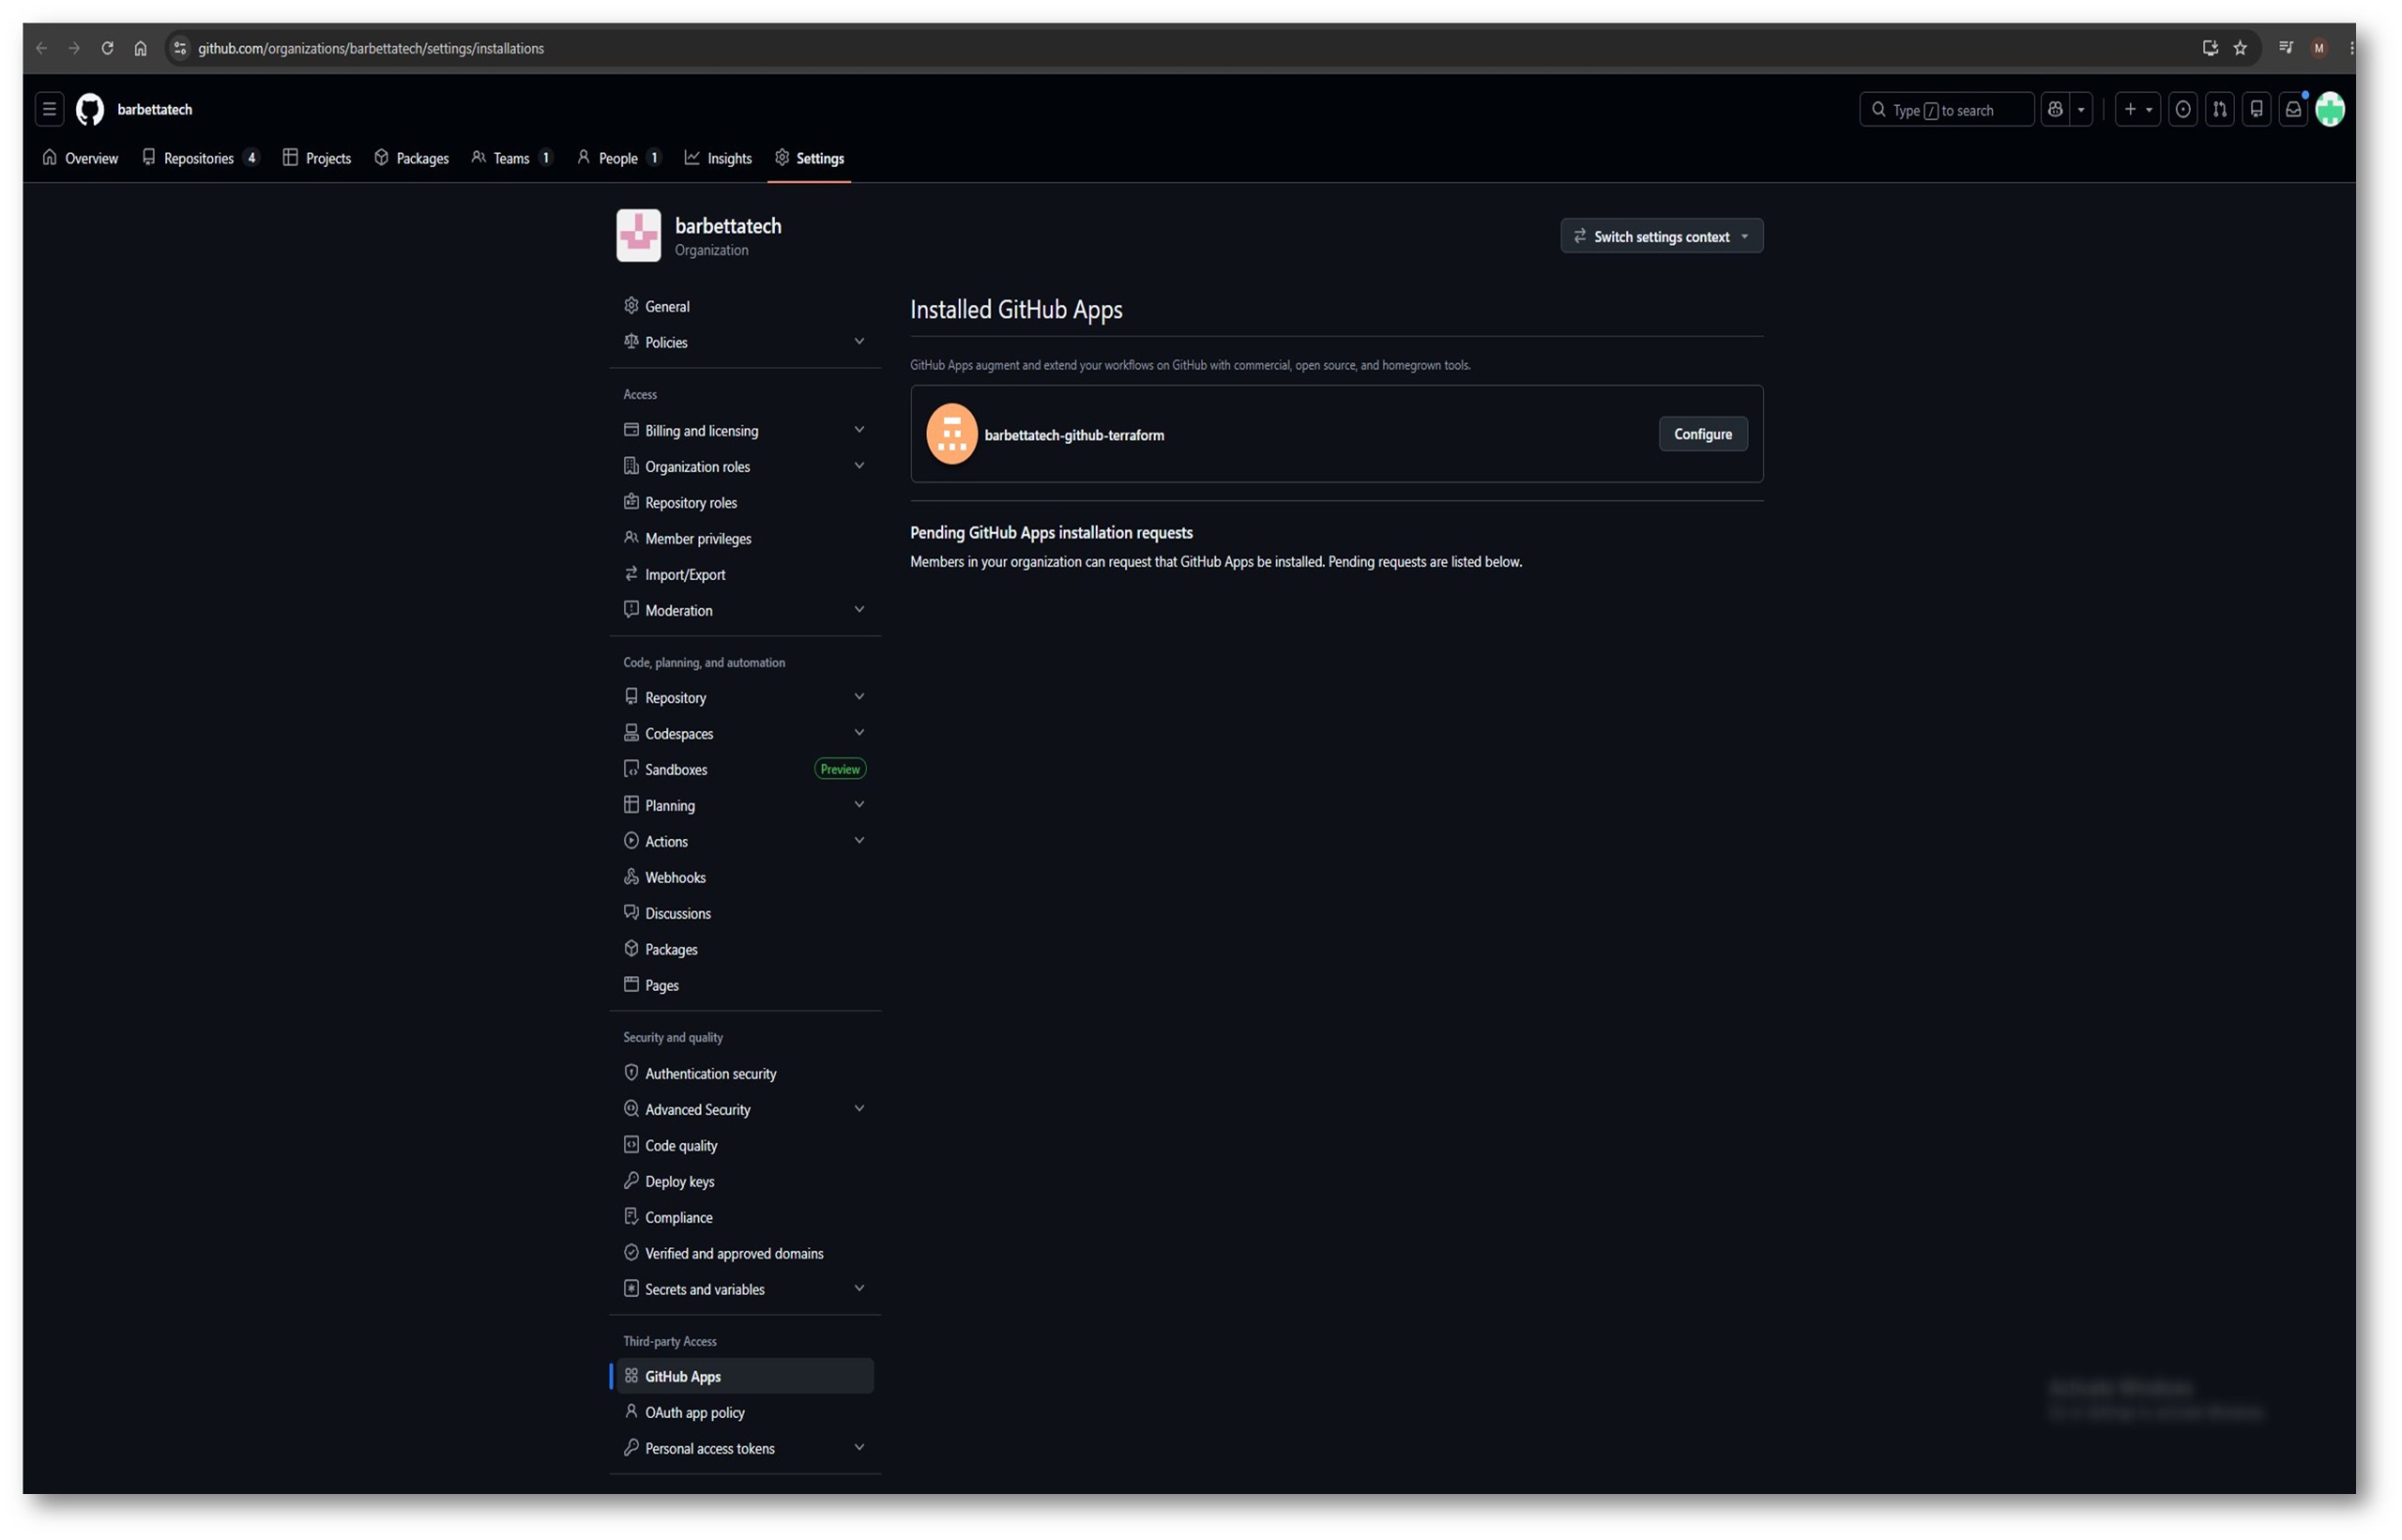Click the barbettatech organization avatar
Screen dimensions: 2402x1540
click(639, 235)
